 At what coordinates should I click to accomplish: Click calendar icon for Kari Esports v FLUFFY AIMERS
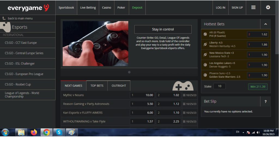point(184,113)
